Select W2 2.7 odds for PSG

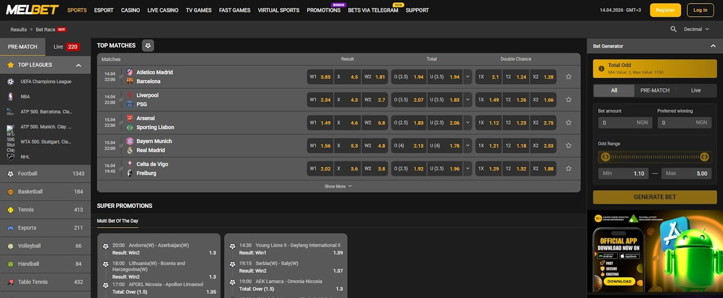pos(375,100)
